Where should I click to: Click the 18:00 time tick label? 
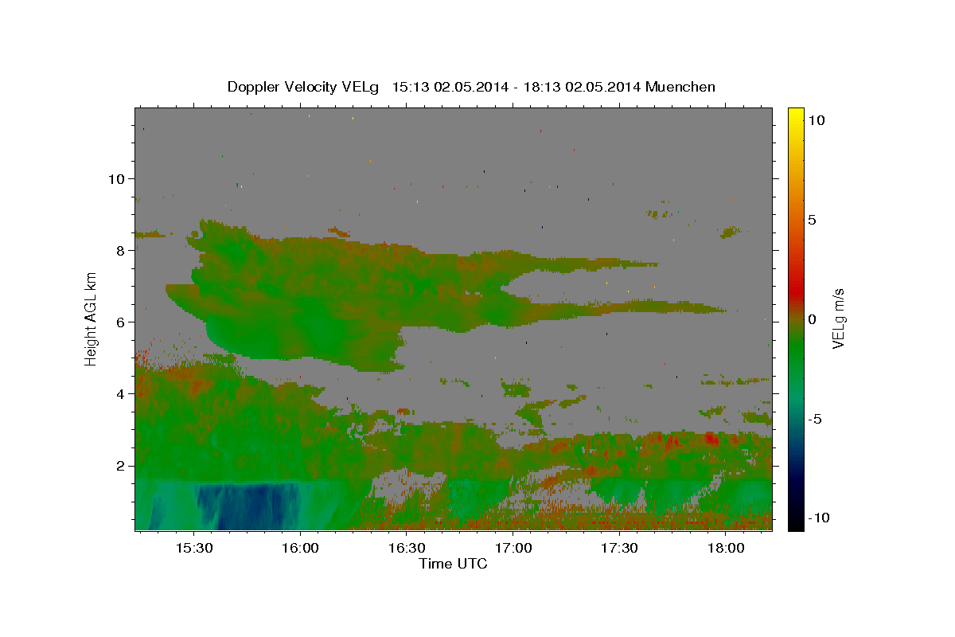[x=725, y=548]
